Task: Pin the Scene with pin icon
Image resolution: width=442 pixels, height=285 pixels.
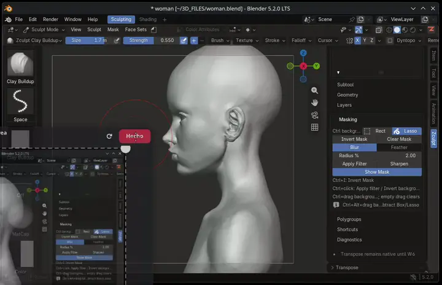Action: point(352,20)
